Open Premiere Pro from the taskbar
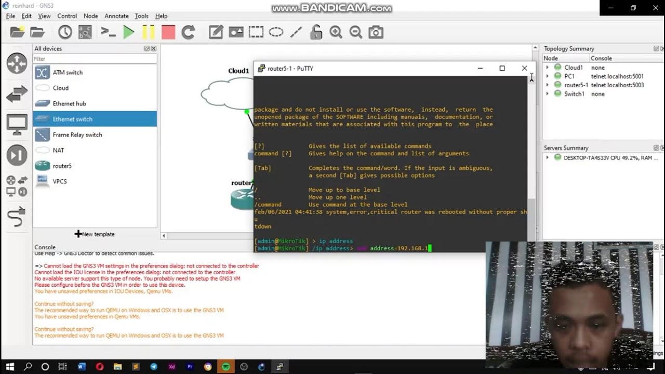Image resolution: width=665 pixels, height=374 pixels. pos(190,366)
